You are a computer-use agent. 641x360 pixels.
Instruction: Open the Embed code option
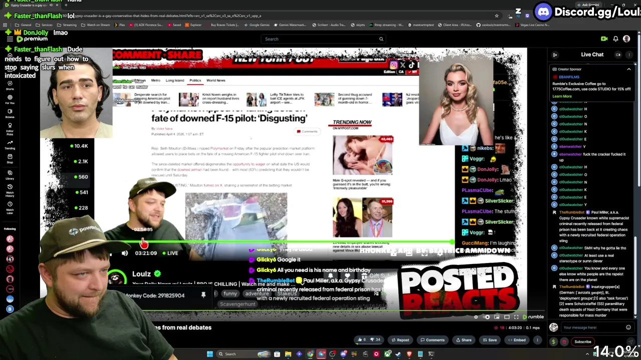[x=517, y=340]
